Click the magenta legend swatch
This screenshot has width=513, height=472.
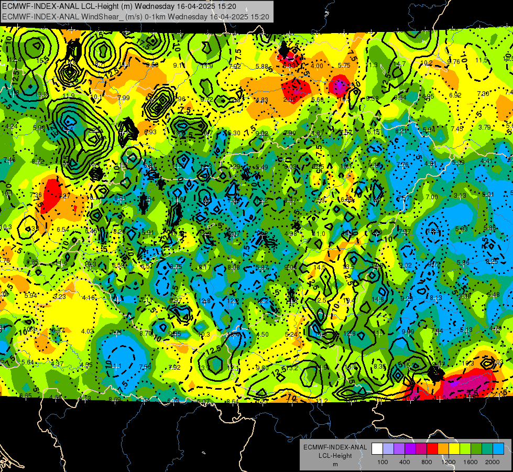tap(421, 449)
